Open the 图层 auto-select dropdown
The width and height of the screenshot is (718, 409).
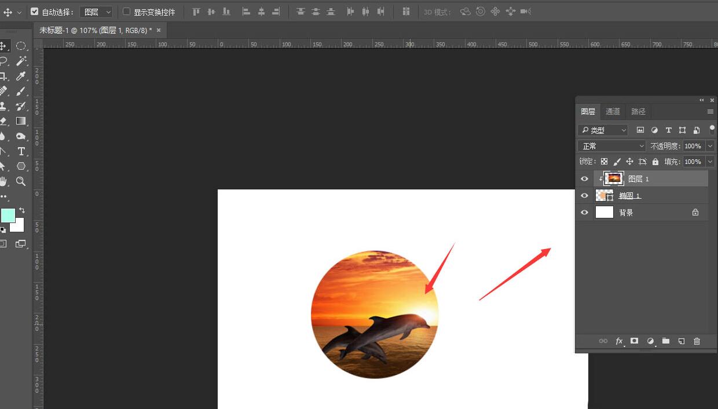pos(96,12)
